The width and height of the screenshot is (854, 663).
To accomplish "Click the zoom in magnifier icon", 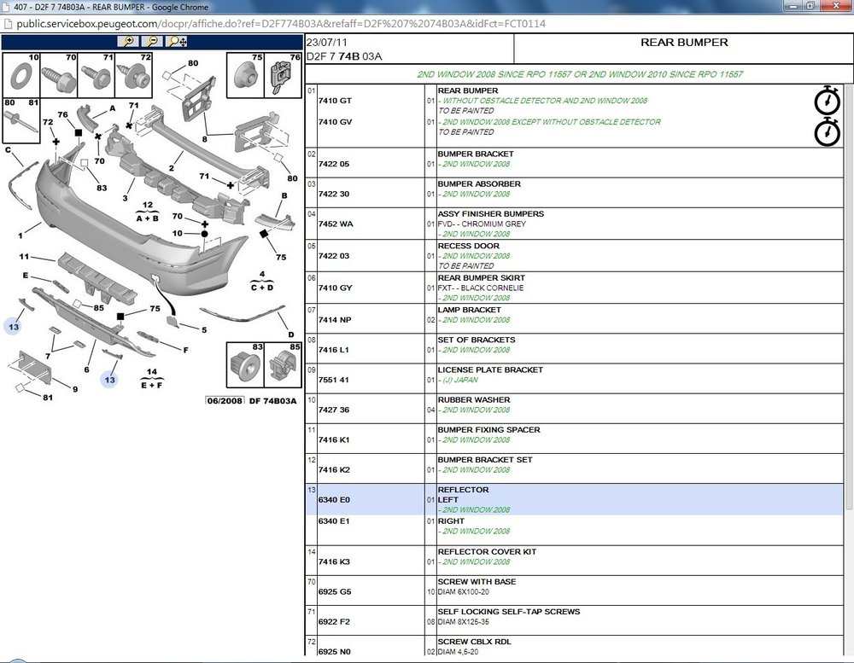I will coord(128,41).
